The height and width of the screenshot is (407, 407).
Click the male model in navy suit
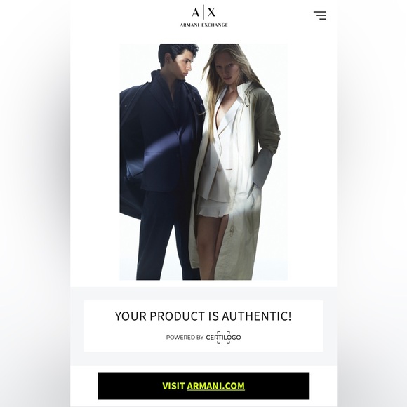pyautogui.click(x=159, y=161)
